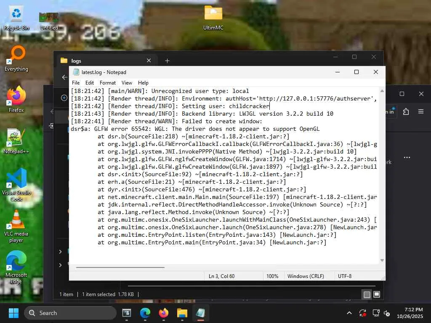The height and width of the screenshot is (323, 431).
Task: Open the Firefox hamburger application menu
Action: tap(420, 111)
